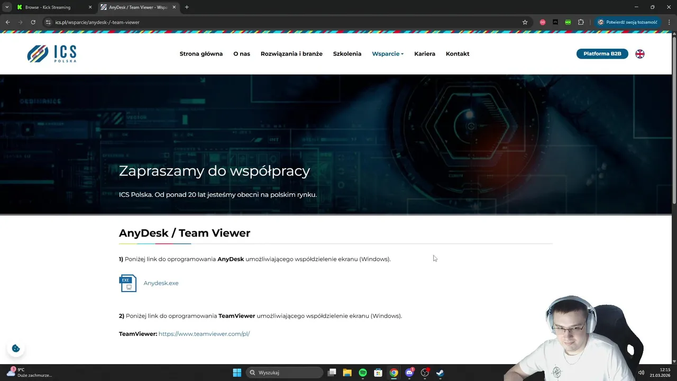
Task: Open Steam from the taskbar
Action: coord(440,373)
